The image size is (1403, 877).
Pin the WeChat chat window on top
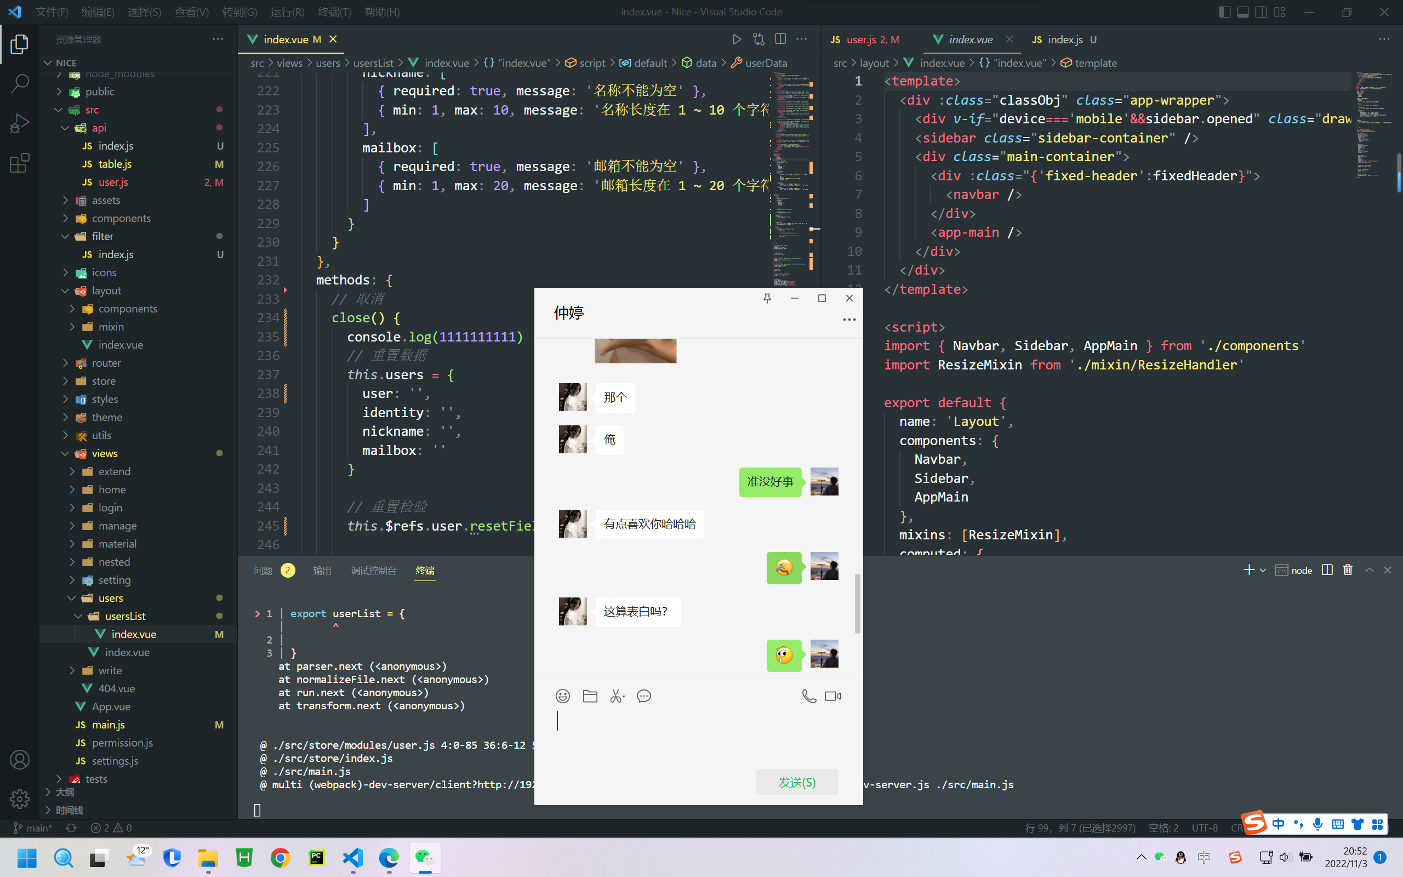pos(767,298)
